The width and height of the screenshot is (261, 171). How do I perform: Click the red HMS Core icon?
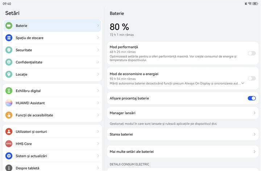9,144
